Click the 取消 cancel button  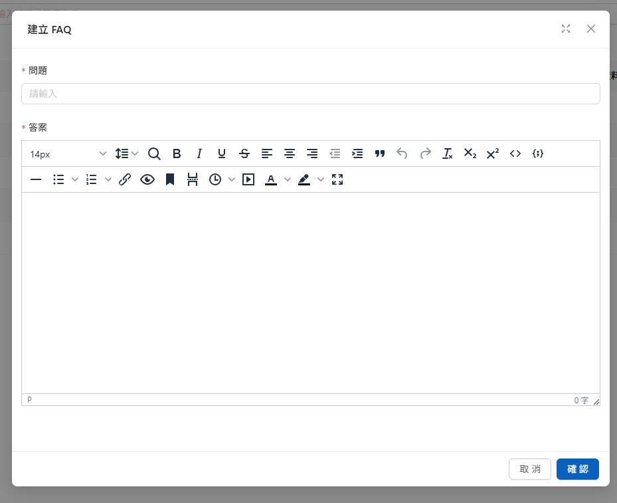529,469
